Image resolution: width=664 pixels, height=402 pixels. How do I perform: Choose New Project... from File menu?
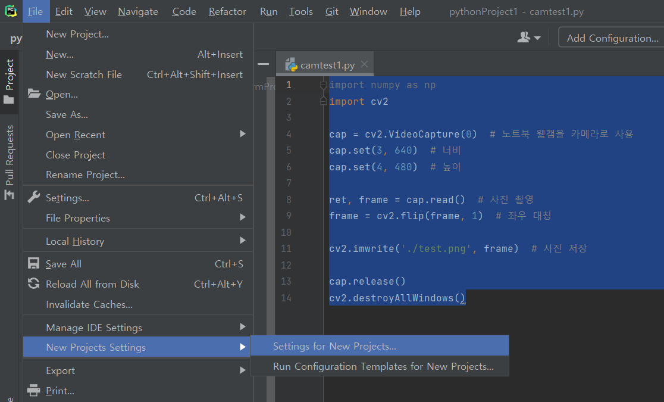click(x=138, y=34)
